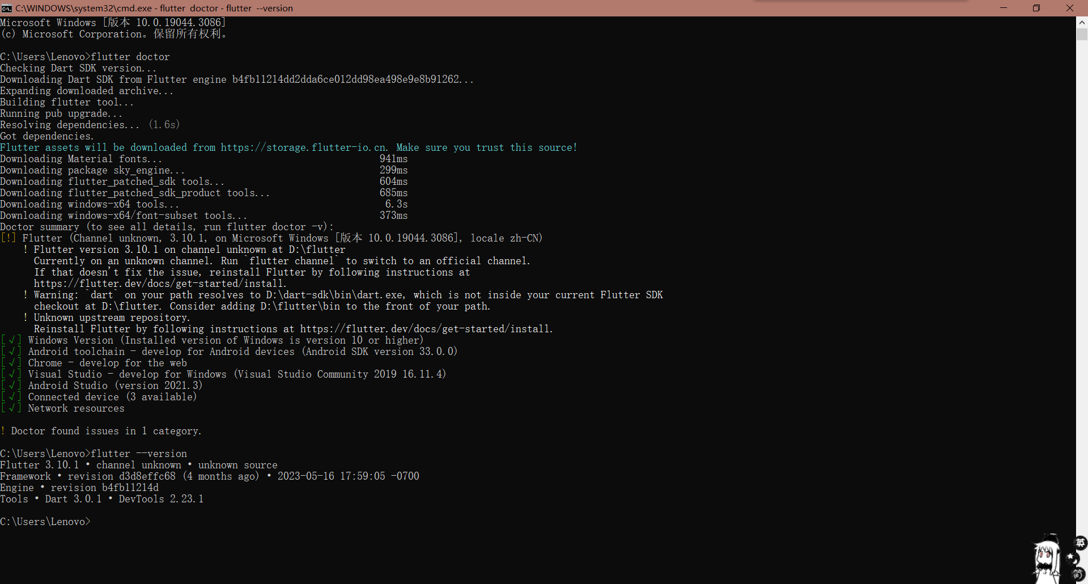Click the vertical scrollbar thumb
The image size is (1088, 584).
(x=1082, y=34)
